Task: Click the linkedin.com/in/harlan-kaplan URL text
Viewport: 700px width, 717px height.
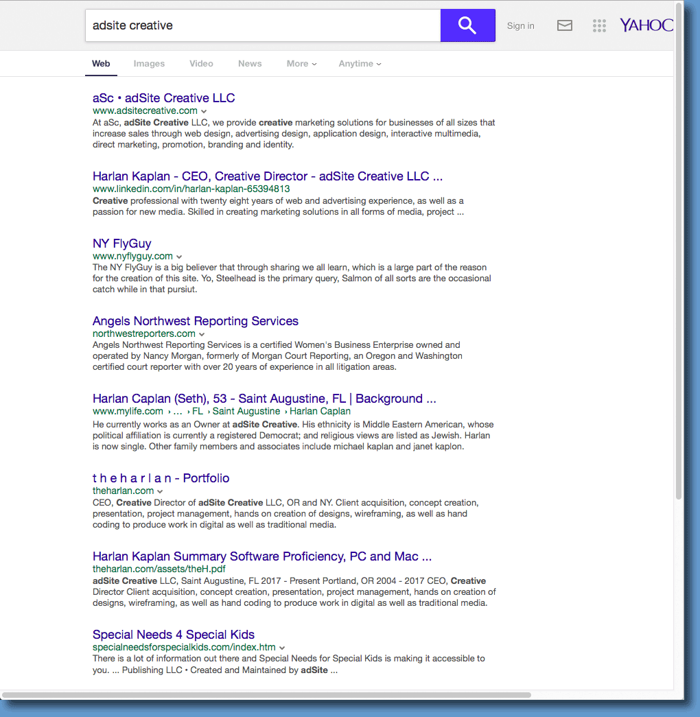Action: [191, 189]
